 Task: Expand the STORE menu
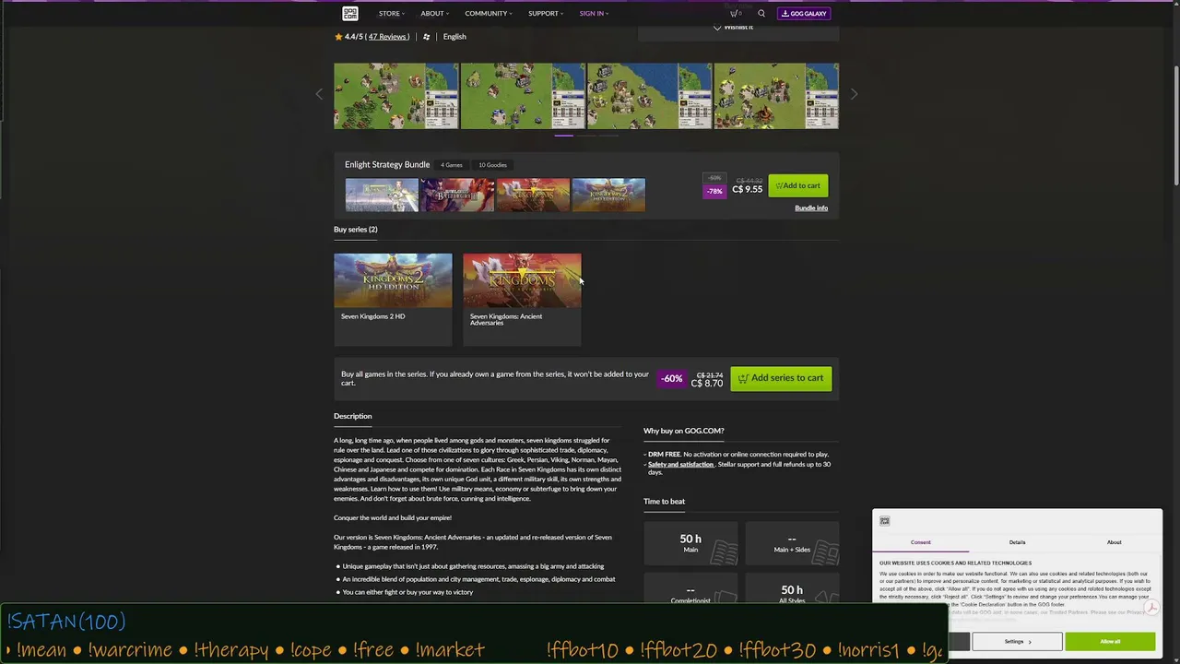click(x=391, y=13)
